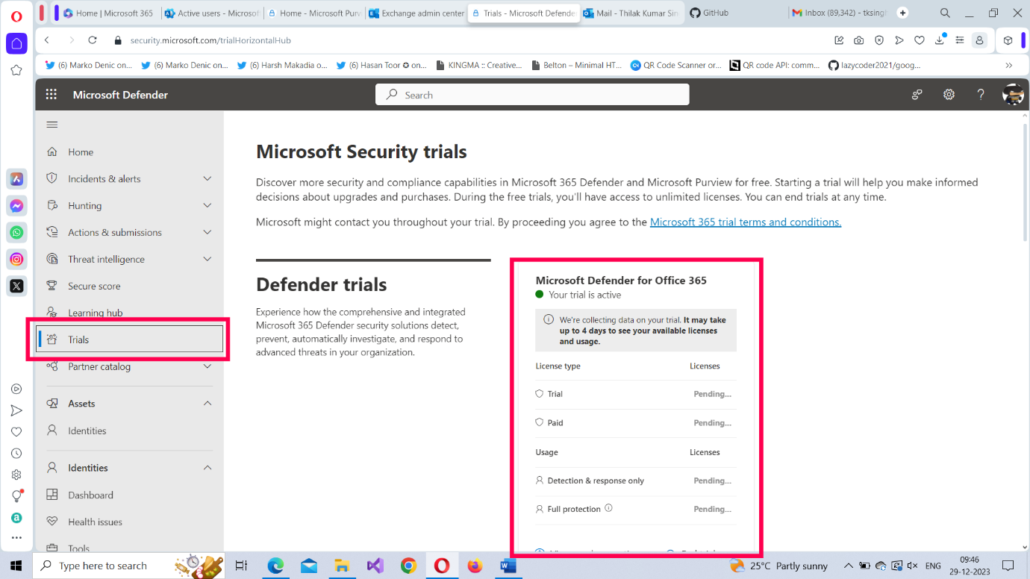Viewport: 1030px width, 579px height.
Task: Open the extensions cube icon
Action: (x=1008, y=40)
